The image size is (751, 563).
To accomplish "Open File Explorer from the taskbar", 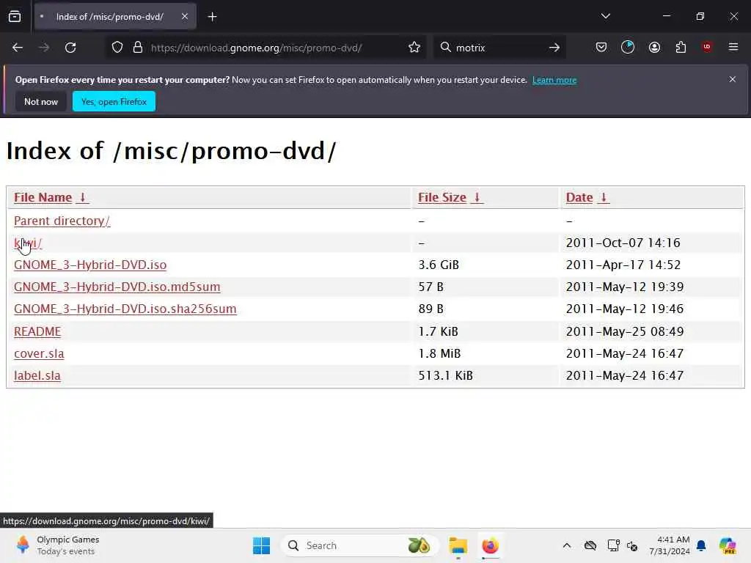I will point(458,545).
